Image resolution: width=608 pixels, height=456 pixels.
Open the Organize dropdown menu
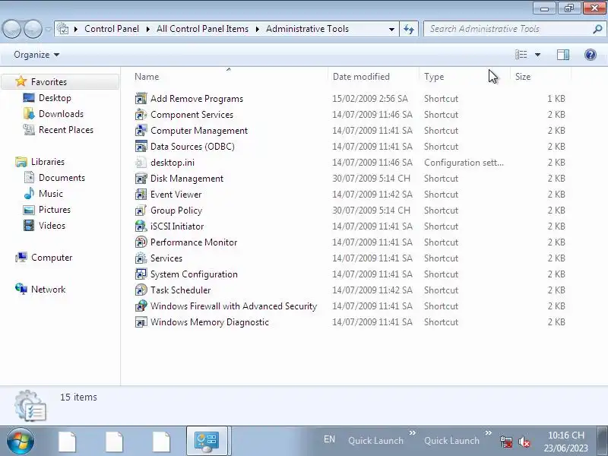click(36, 55)
